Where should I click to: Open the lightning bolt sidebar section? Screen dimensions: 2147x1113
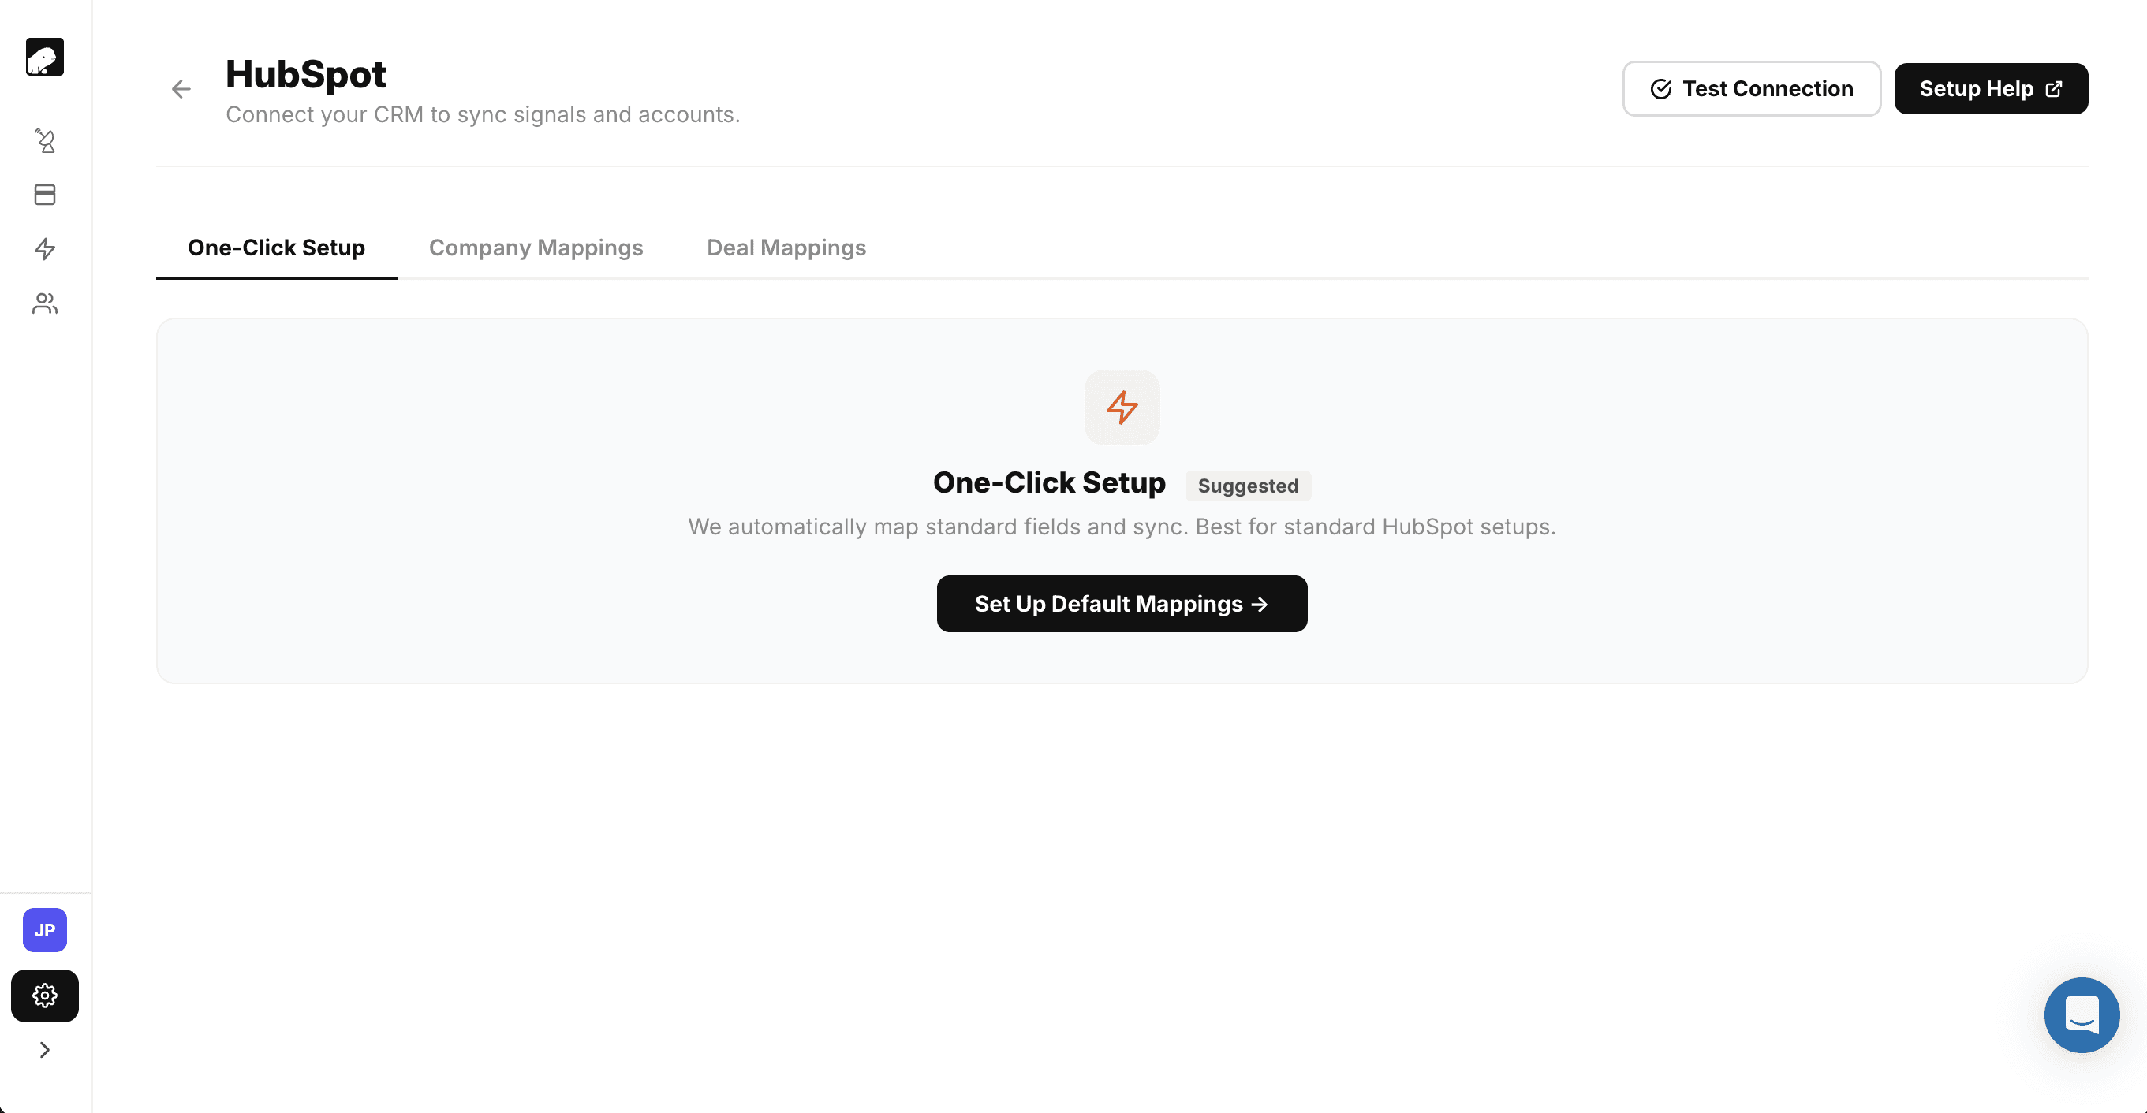(x=45, y=249)
